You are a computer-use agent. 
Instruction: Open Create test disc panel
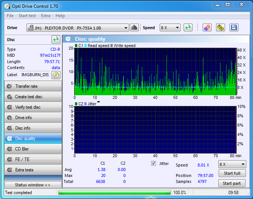(x=33, y=97)
